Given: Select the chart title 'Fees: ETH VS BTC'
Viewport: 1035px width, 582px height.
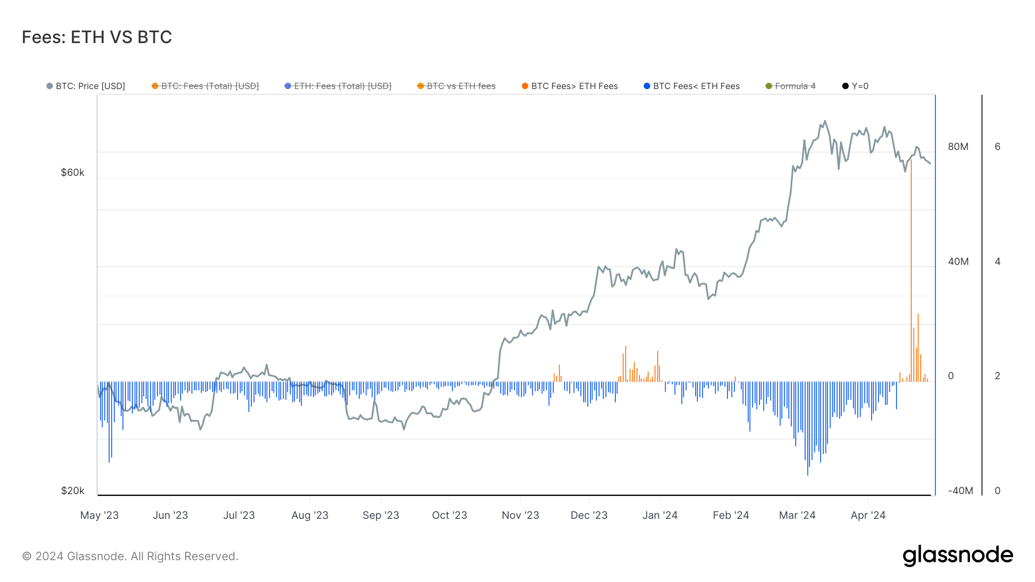Looking at the screenshot, I should pyautogui.click(x=97, y=36).
